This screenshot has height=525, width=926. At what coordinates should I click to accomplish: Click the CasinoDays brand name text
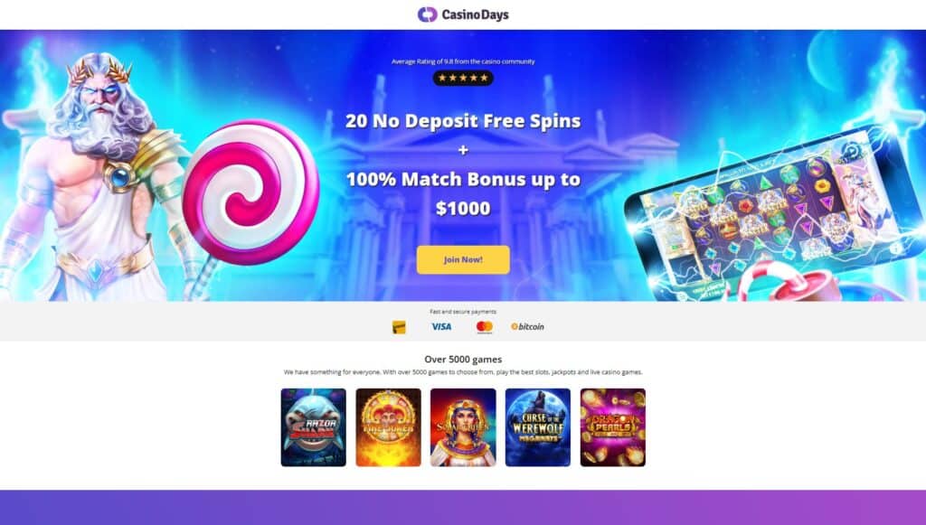pos(475,14)
